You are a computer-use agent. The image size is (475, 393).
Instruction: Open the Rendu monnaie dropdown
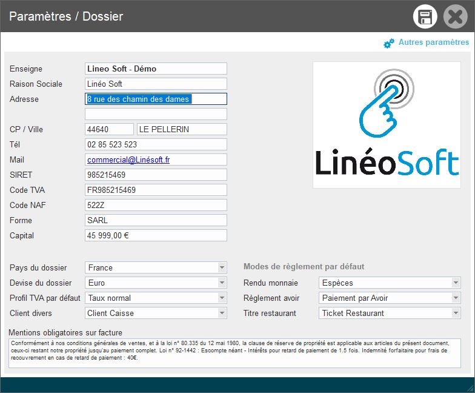[x=390, y=283]
